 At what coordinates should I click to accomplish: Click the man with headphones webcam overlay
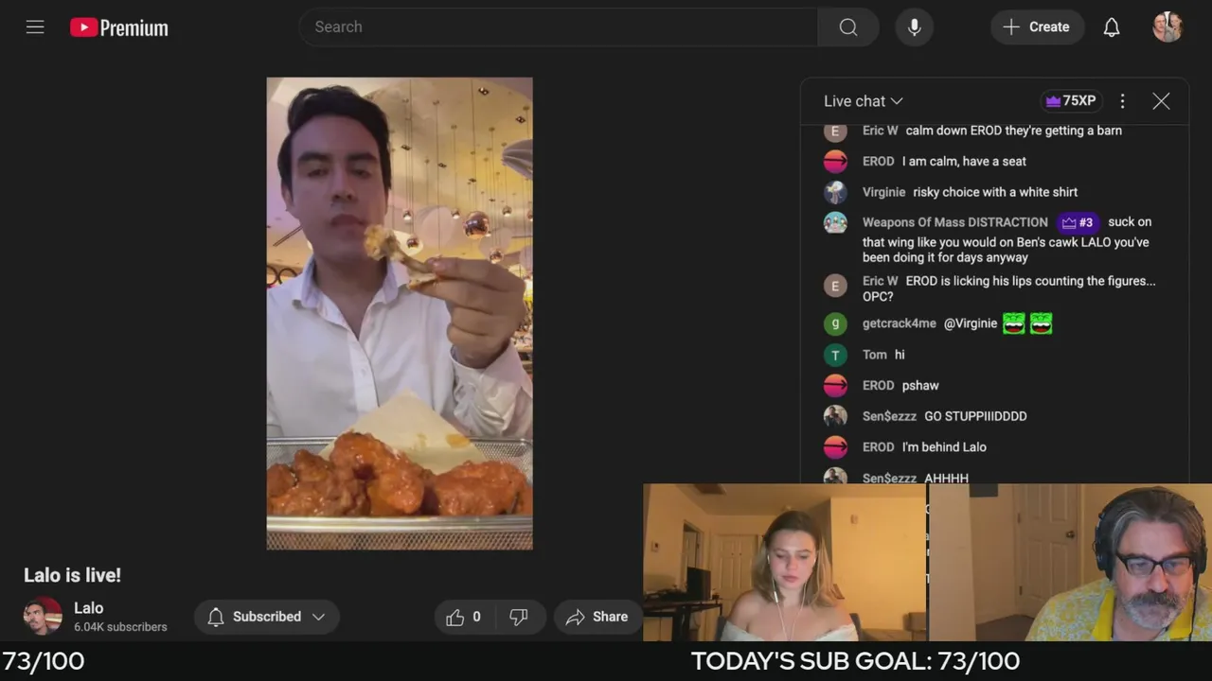1071,563
